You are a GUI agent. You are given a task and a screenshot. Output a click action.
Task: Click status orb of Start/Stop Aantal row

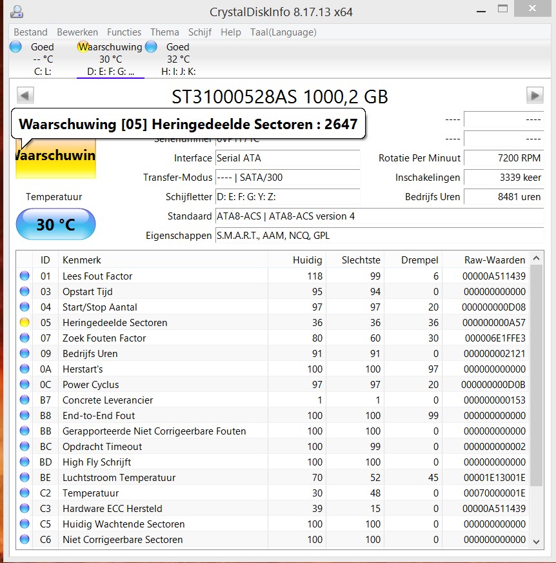point(25,307)
